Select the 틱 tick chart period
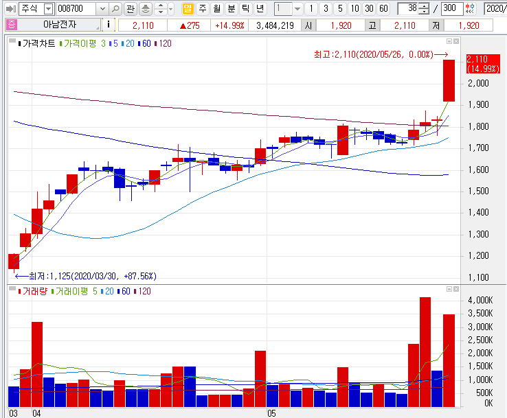507x418 pixels. pyautogui.click(x=246, y=9)
